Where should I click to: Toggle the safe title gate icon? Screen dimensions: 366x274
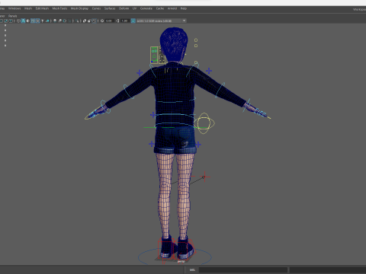[11, 21]
